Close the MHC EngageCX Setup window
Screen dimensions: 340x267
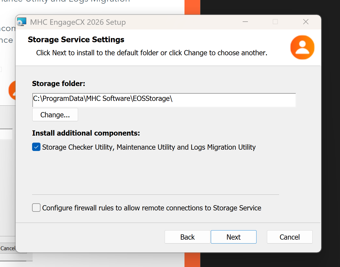tap(306, 22)
